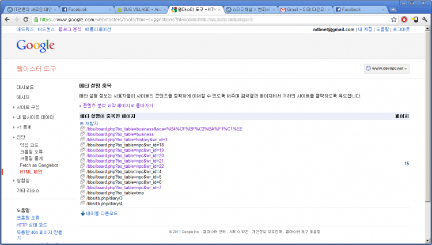Open the Chrome wrench settings menu
The image size is (432, 245).
(425, 19)
